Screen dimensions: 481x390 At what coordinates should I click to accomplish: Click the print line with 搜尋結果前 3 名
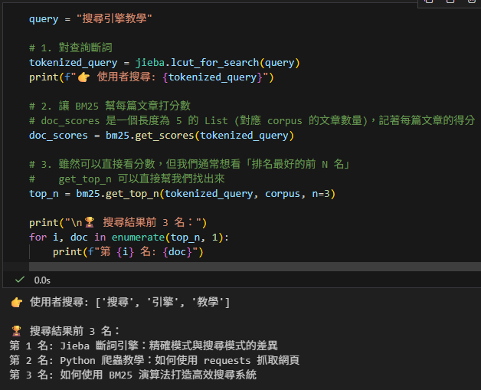click(118, 222)
